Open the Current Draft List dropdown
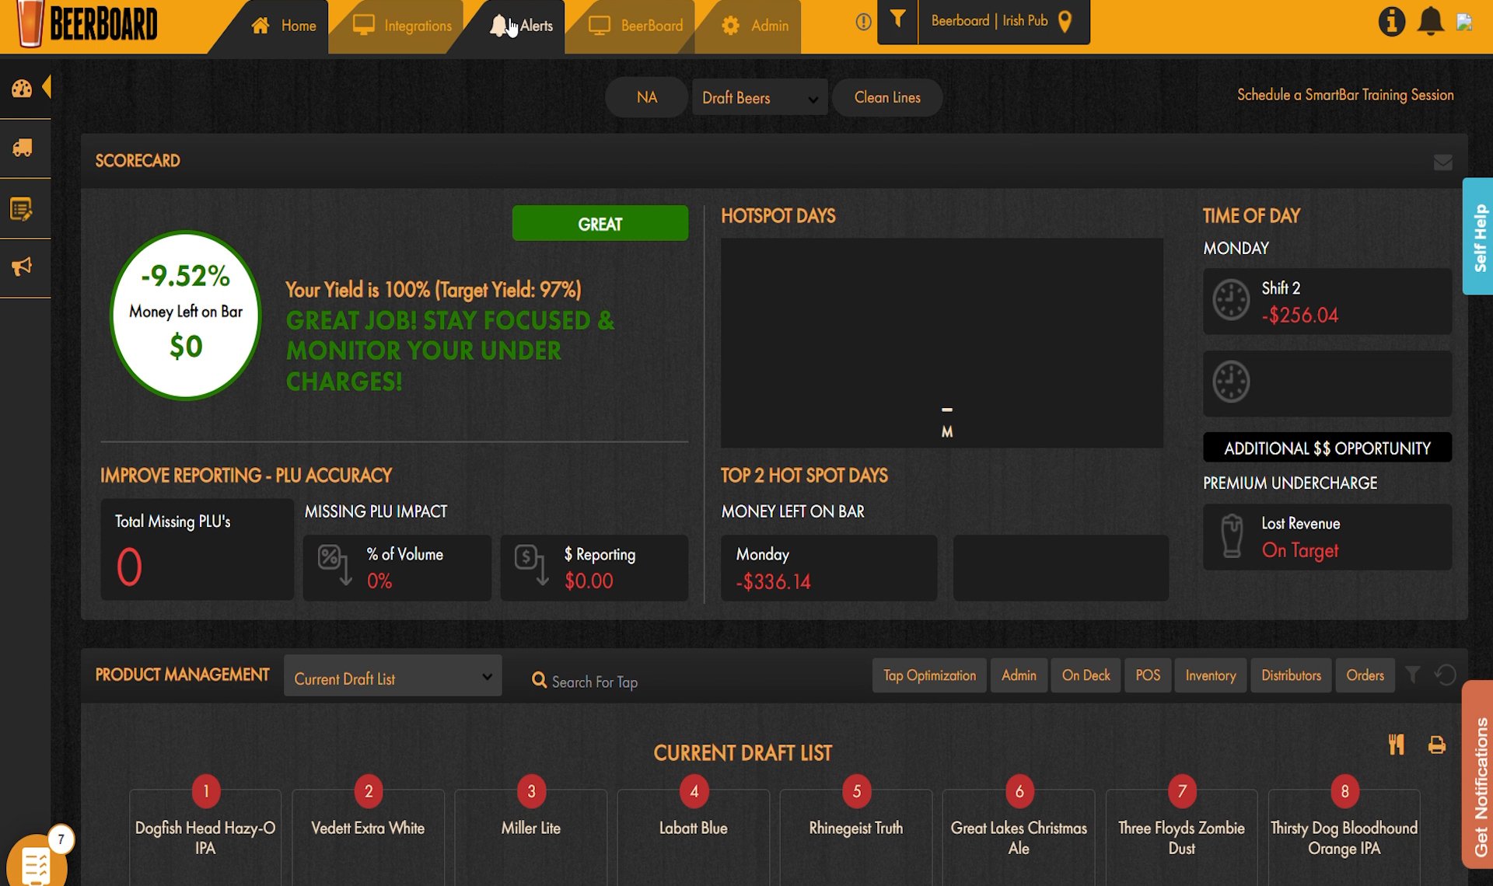Image resolution: width=1493 pixels, height=886 pixels. 392,678
